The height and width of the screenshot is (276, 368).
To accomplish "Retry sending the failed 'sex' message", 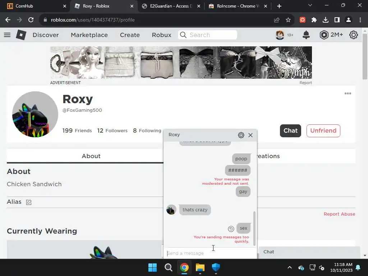I will [x=231, y=229].
